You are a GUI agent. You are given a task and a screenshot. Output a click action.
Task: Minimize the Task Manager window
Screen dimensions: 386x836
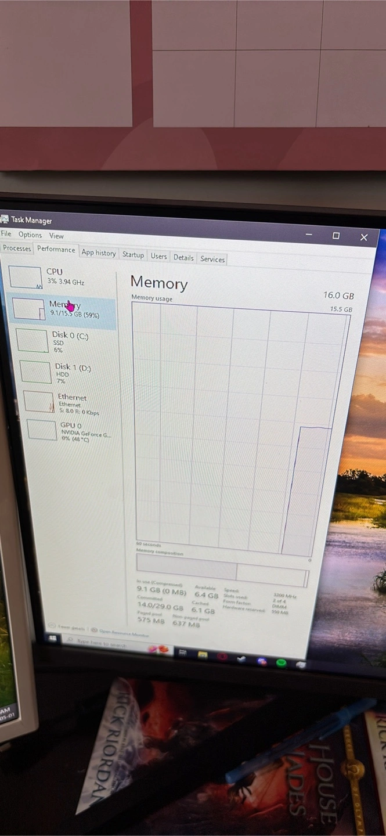[309, 235]
